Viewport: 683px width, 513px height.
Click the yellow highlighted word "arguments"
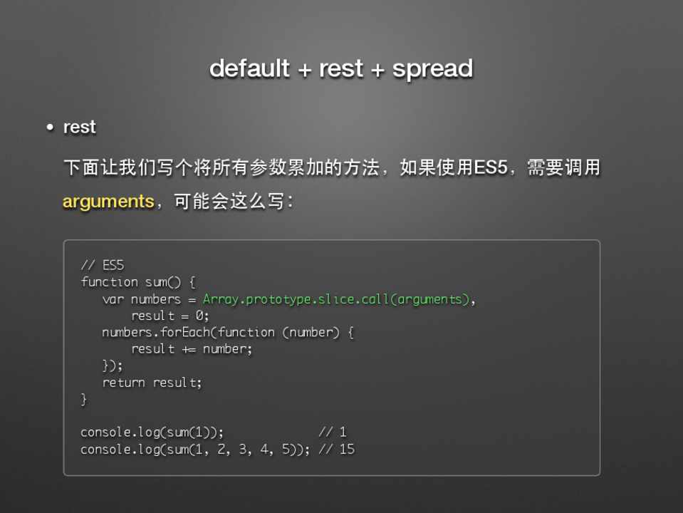pos(108,202)
